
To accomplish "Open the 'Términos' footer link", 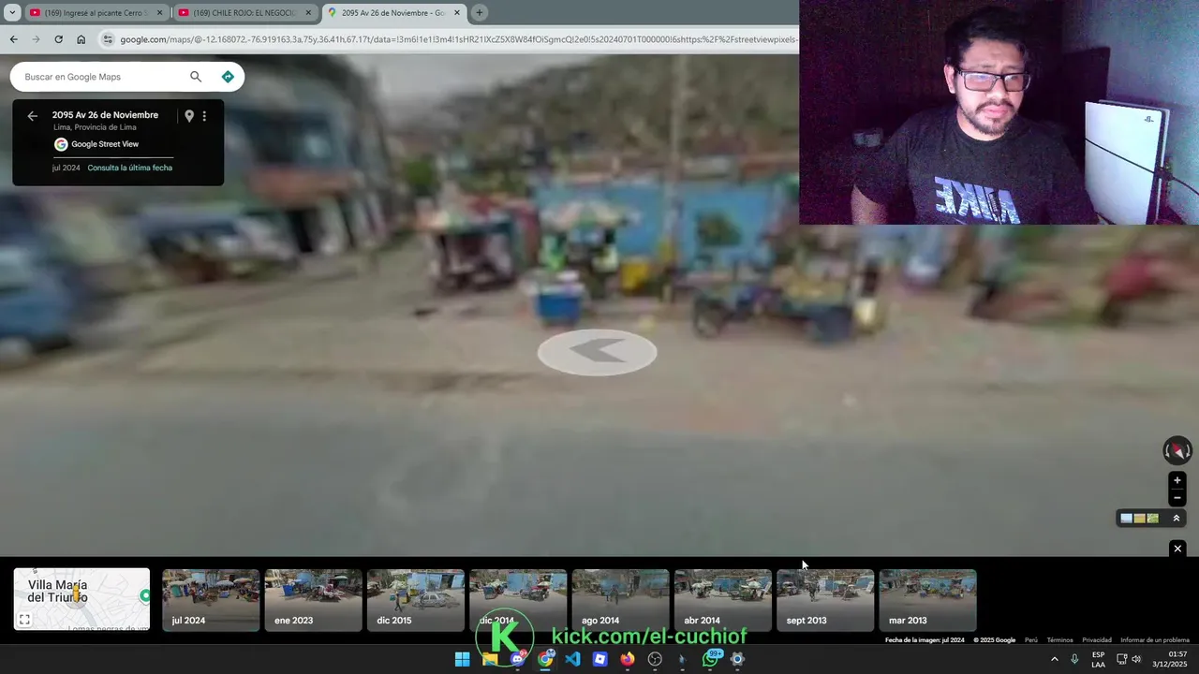I will pyautogui.click(x=1059, y=640).
